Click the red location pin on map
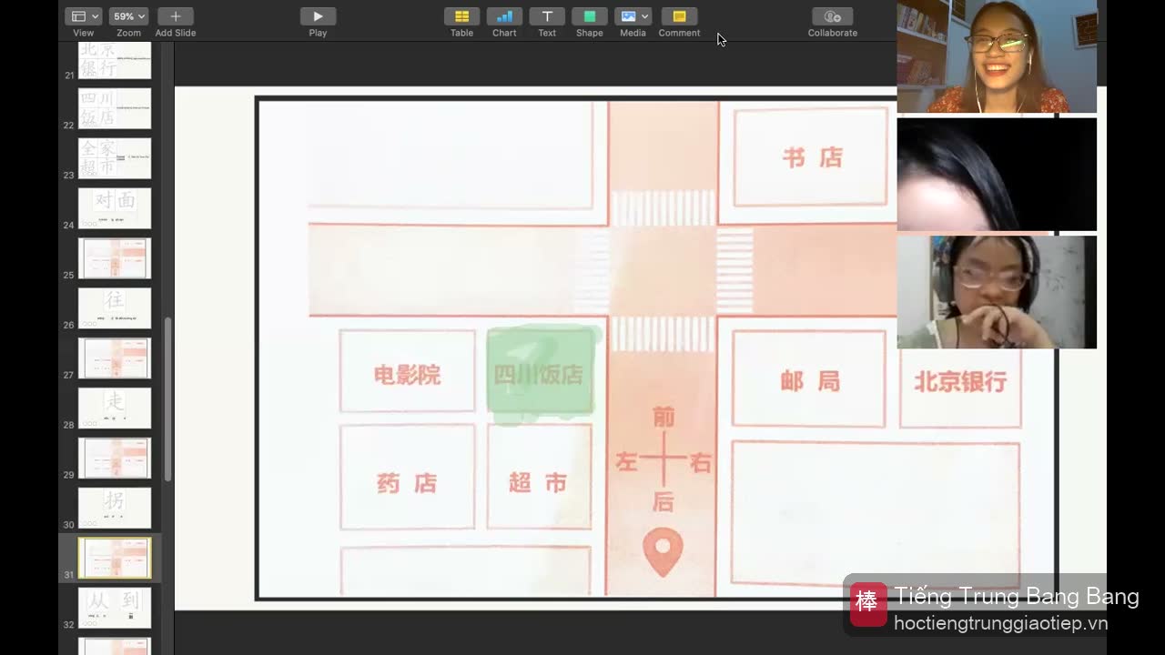The width and height of the screenshot is (1165, 655). click(x=663, y=552)
